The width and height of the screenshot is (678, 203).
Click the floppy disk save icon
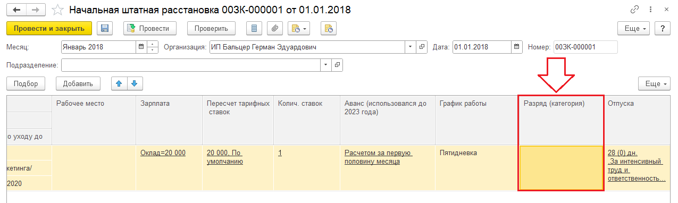pyautogui.click(x=105, y=28)
